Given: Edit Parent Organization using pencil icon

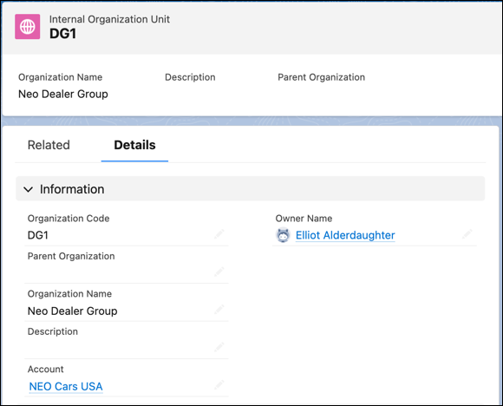Looking at the screenshot, I should [219, 272].
